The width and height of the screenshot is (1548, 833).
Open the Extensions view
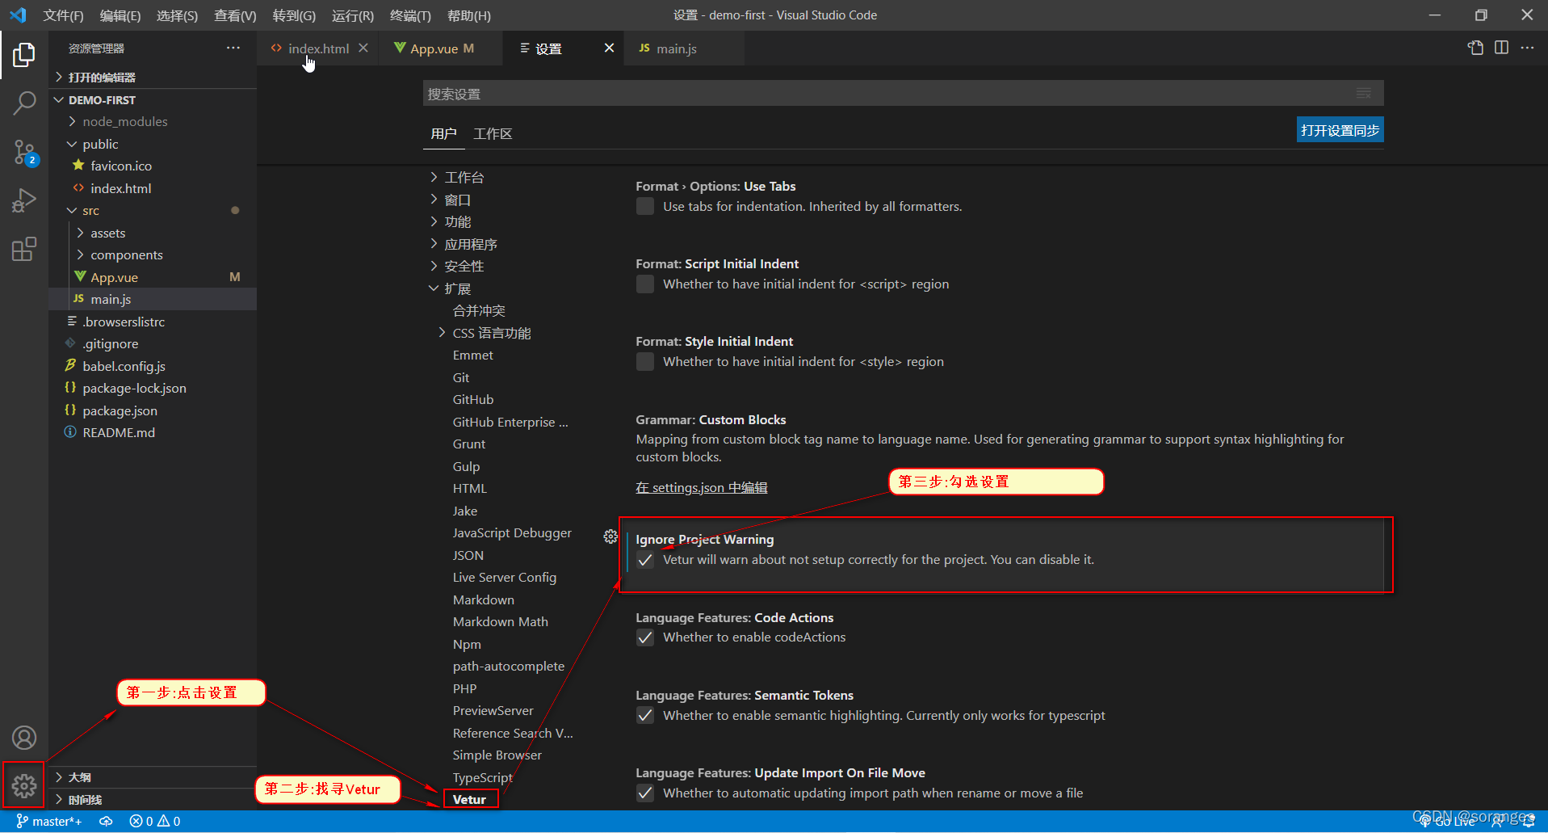(24, 248)
